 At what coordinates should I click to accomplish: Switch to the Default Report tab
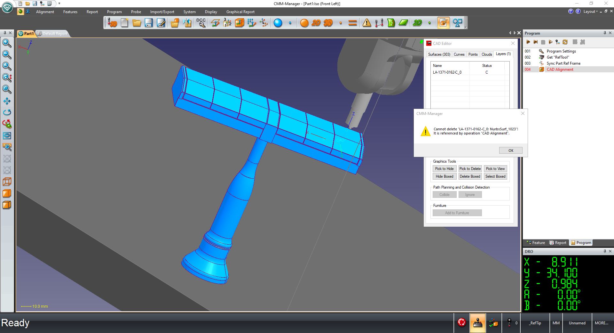52,34
